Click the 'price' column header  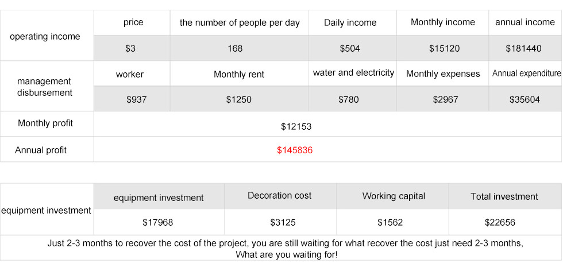pos(133,22)
